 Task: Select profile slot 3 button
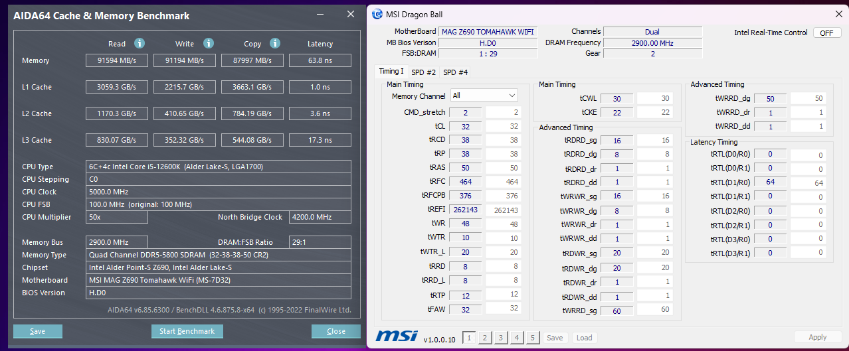[x=501, y=338]
